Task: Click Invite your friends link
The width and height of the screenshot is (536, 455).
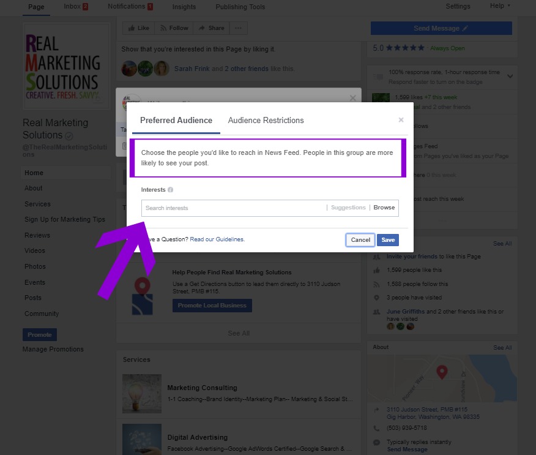Action: click(x=412, y=257)
